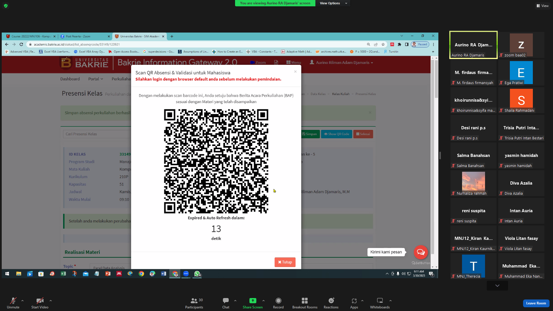Click the Record button
This screenshot has width=553, height=311.
[x=278, y=303]
